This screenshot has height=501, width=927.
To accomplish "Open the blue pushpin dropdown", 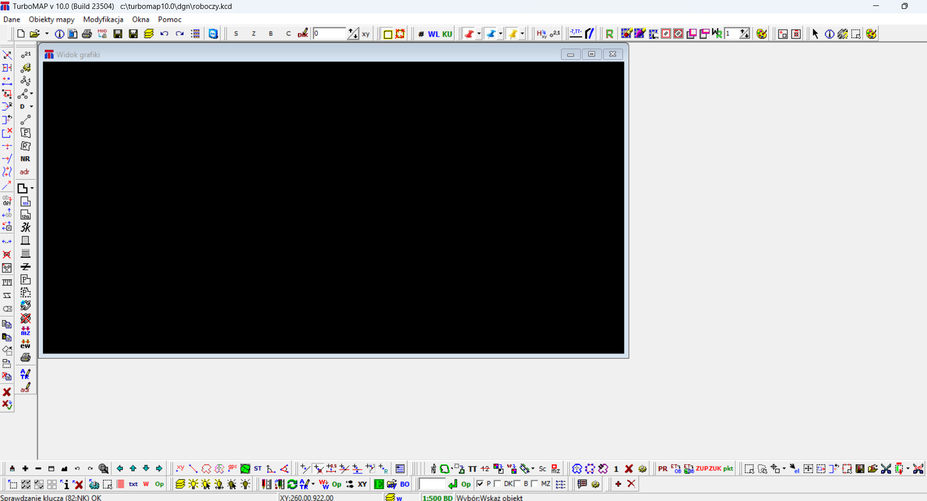I will click(x=500, y=34).
